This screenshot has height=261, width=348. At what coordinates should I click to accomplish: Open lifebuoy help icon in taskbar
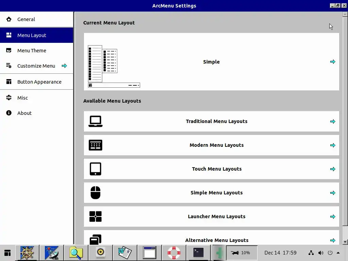[x=174, y=253]
